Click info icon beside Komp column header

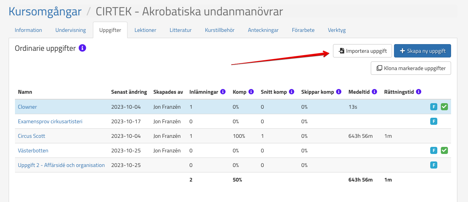[x=251, y=92]
